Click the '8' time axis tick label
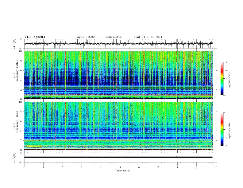 pos(177,167)
